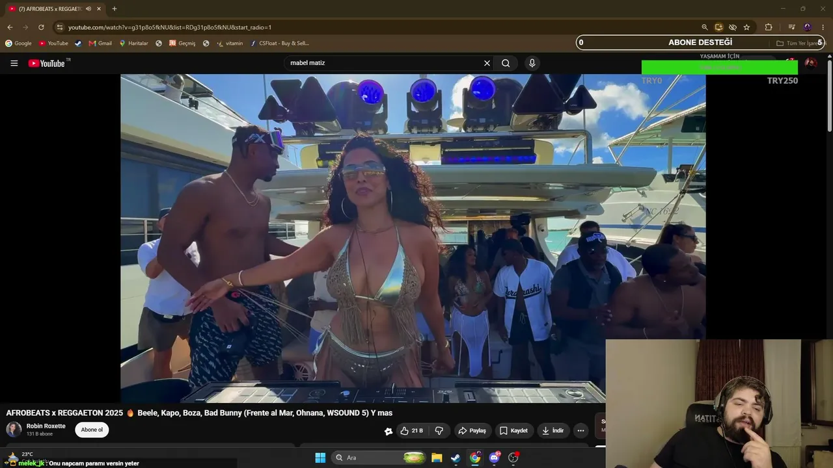Open the Windows Start menu
The image size is (833, 468).
click(x=320, y=458)
